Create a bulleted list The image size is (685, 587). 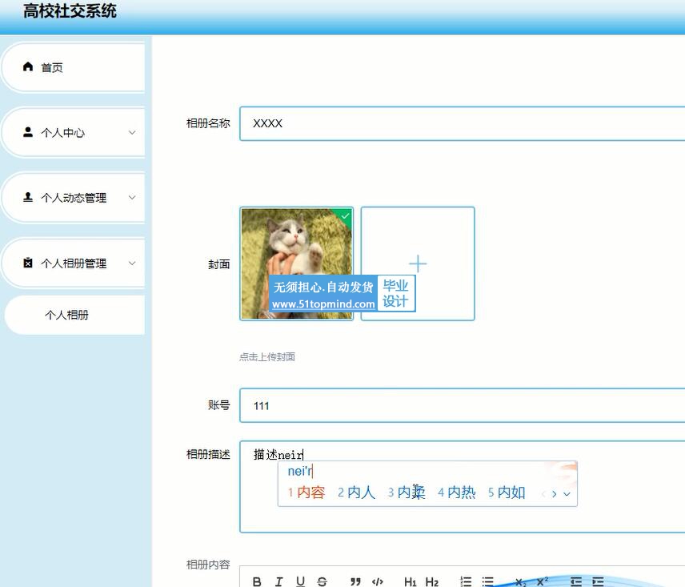(487, 581)
